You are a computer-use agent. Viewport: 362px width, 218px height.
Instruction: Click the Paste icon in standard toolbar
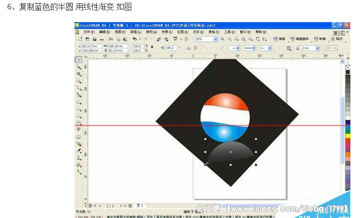pos(125,39)
